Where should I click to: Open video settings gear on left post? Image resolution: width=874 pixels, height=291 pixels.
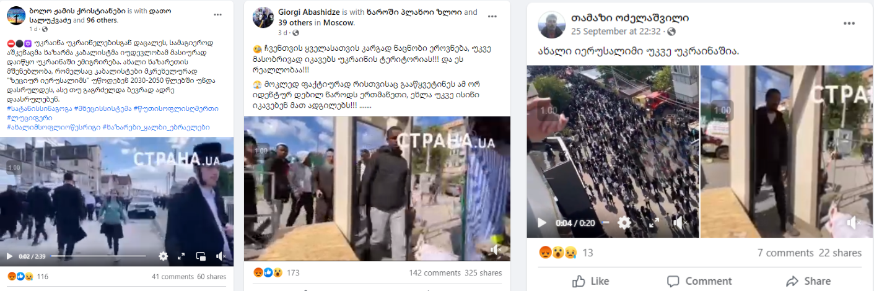coord(163,256)
